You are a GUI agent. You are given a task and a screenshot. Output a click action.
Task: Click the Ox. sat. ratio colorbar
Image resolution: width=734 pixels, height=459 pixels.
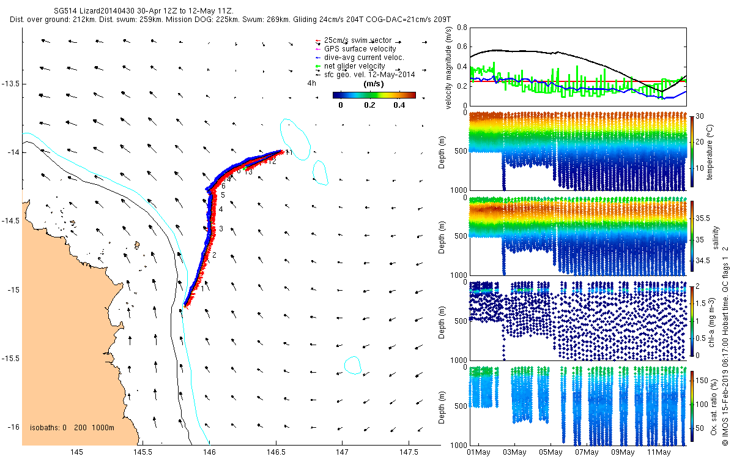[x=692, y=405]
